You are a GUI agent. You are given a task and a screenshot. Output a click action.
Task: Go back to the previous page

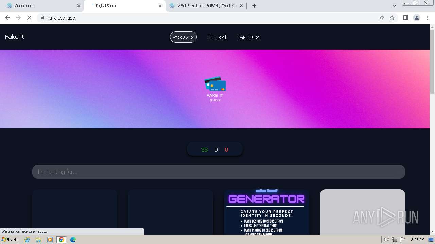(x=7, y=18)
